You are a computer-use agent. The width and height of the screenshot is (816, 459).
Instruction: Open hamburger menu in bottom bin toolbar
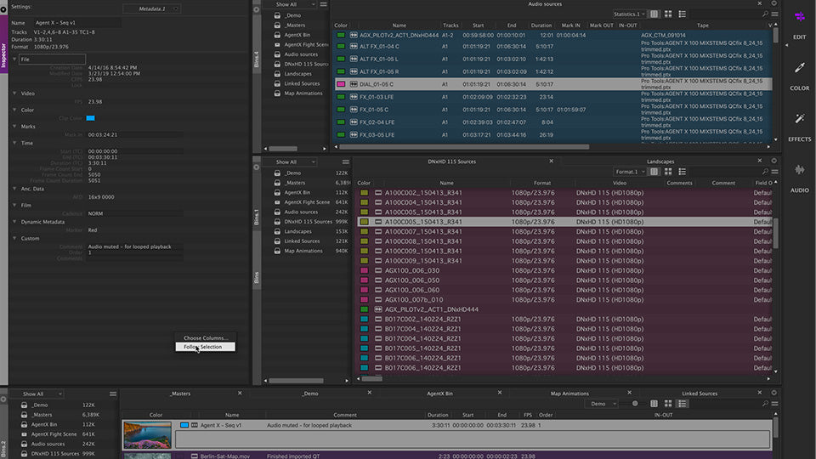(x=775, y=403)
